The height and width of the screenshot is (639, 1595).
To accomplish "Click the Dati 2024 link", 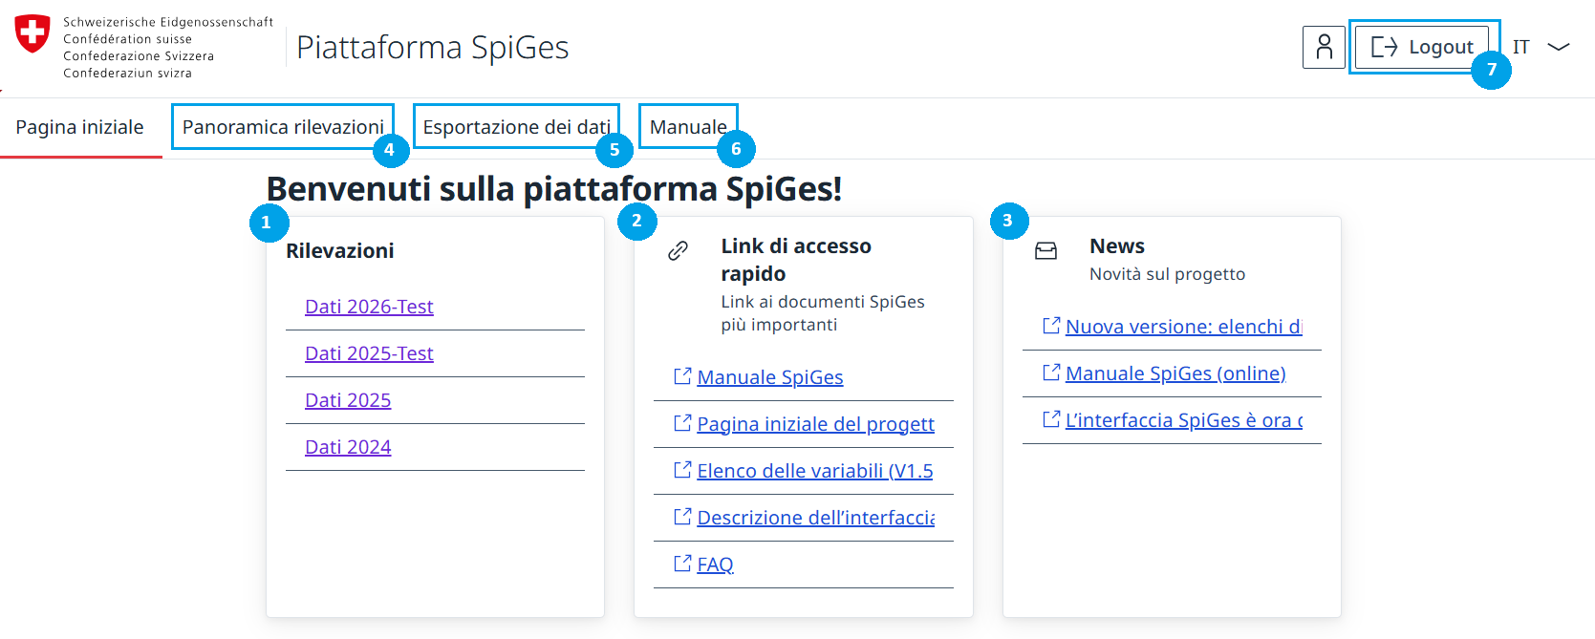I will [348, 447].
